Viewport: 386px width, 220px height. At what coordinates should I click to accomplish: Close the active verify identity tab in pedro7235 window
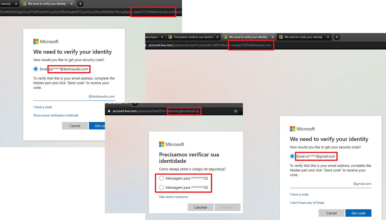72,4
